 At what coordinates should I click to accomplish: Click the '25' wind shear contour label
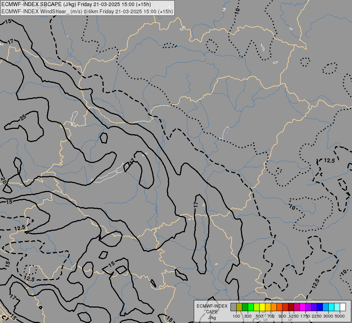pos(23,117)
